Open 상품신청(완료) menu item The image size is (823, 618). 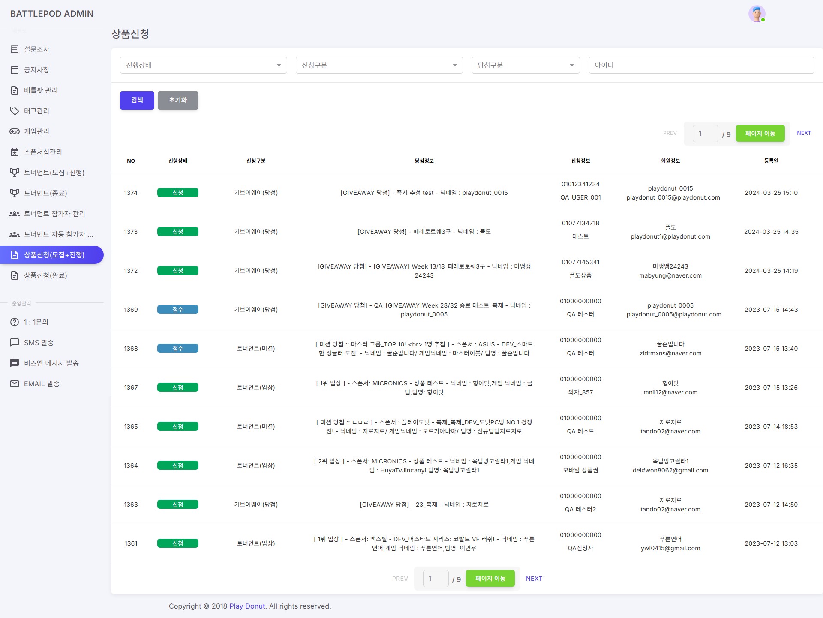pos(45,275)
